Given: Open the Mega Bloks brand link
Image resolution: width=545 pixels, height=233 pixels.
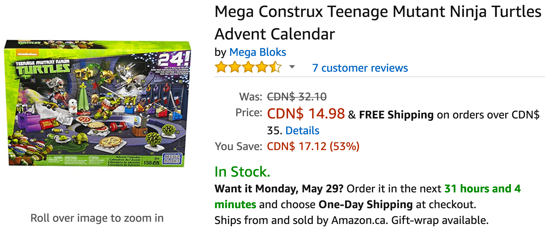Looking at the screenshot, I should pos(258,52).
